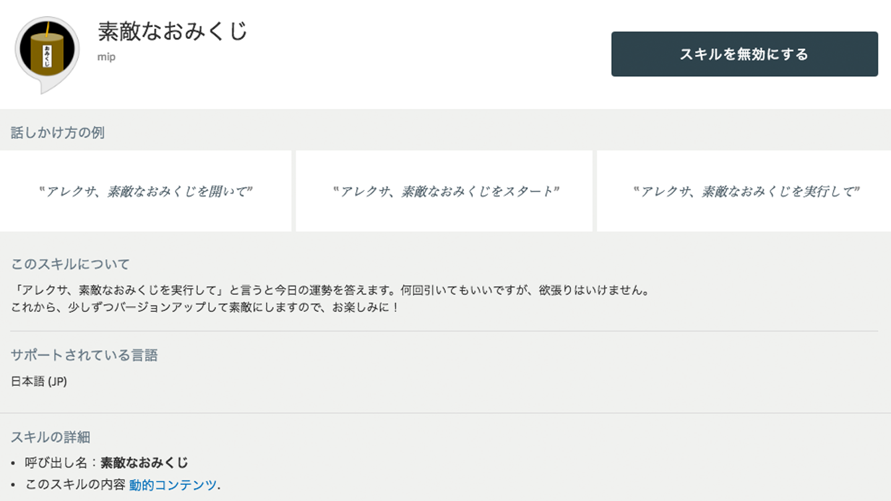Disable the skill with スキルを無効にする button

point(744,54)
